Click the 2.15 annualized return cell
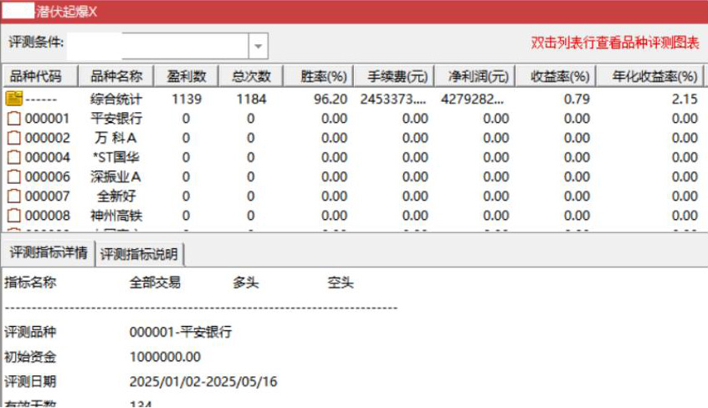 pyautogui.click(x=685, y=99)
